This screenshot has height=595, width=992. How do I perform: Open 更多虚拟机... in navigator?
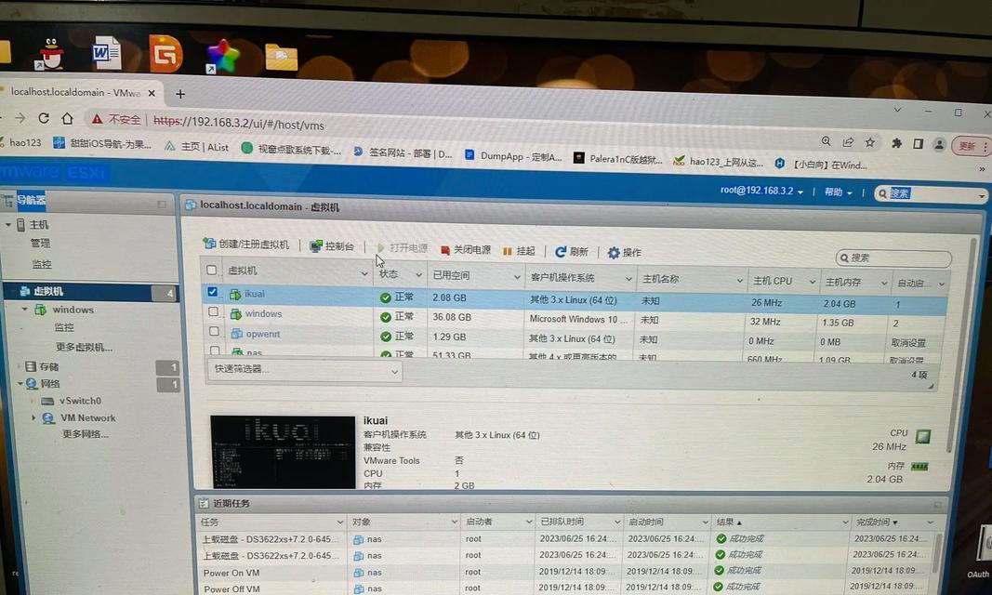(84, 347)
